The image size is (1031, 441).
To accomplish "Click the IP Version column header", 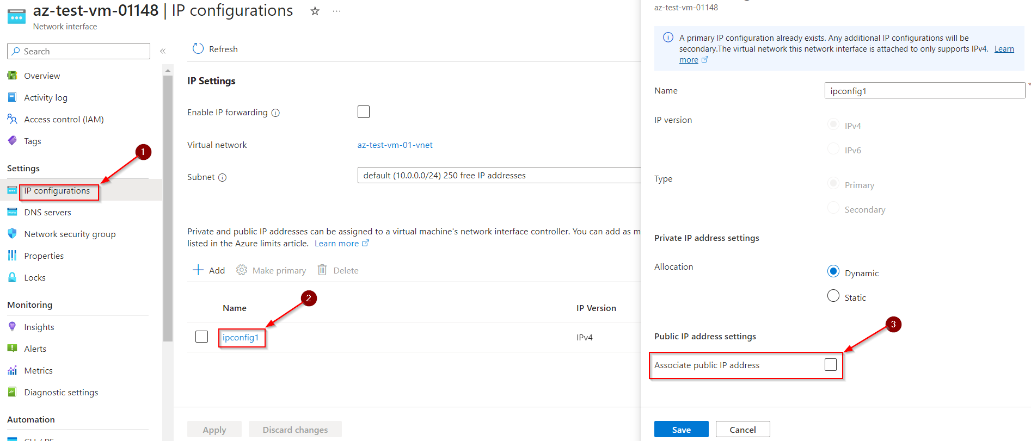I will 596,308.
